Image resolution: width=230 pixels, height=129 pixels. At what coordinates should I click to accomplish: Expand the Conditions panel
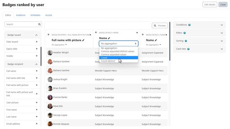point(222,25)
